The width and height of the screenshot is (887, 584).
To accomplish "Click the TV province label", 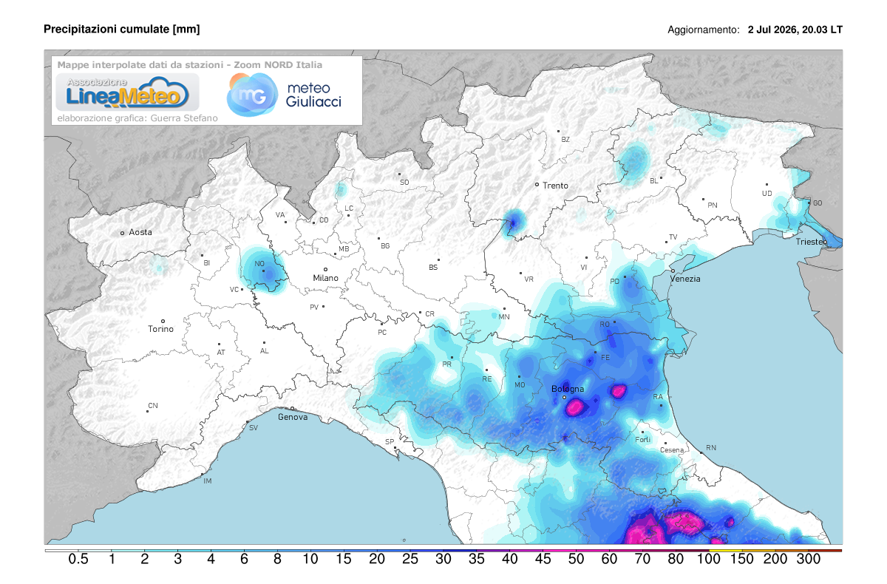I will (673, 237).
